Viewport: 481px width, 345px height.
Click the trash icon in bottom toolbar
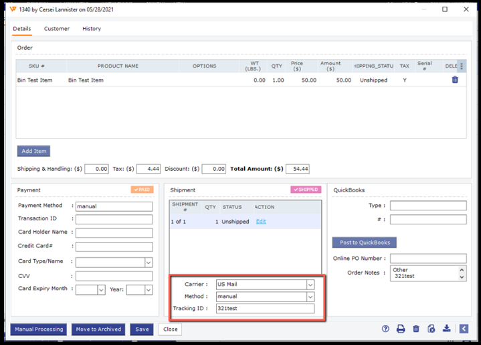416,329
